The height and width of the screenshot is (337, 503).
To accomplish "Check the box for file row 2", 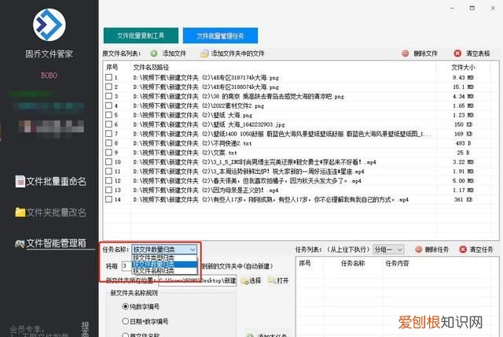I will (108, 87).
